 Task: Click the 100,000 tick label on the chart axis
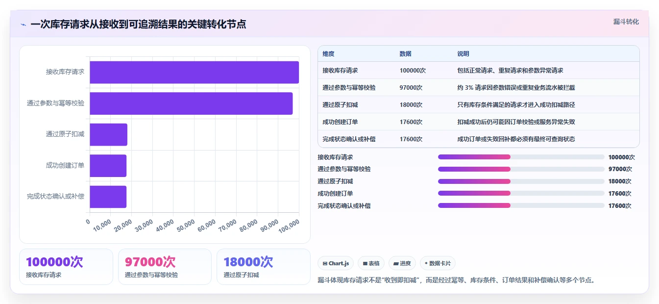coord(289,226)
